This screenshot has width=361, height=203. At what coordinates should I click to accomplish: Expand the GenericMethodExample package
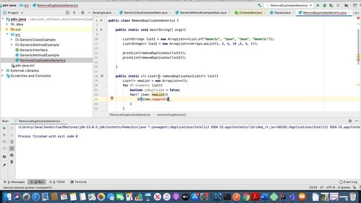click(x=12, y=45)
